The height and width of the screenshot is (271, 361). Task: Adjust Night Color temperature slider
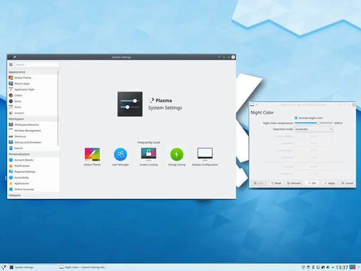click(319, 123)
